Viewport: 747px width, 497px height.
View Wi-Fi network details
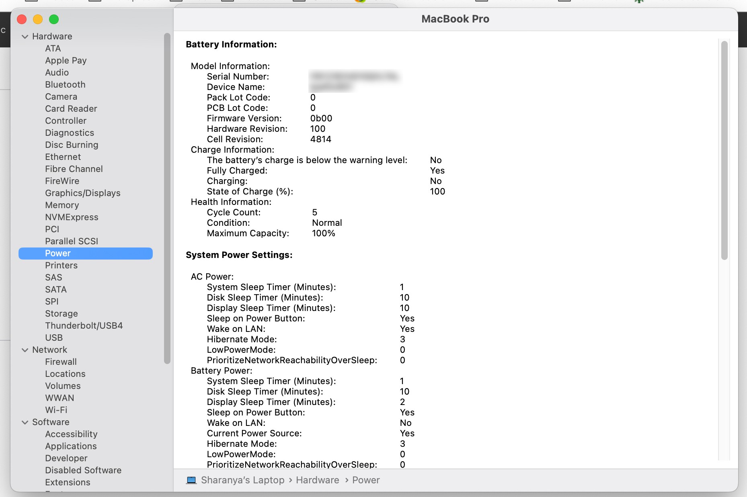point(56,410)
